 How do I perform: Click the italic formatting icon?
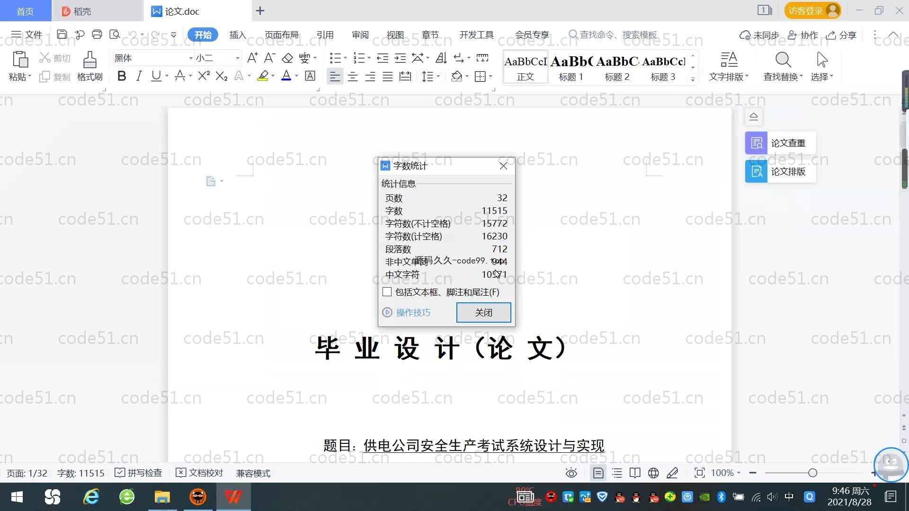(138, 76)
